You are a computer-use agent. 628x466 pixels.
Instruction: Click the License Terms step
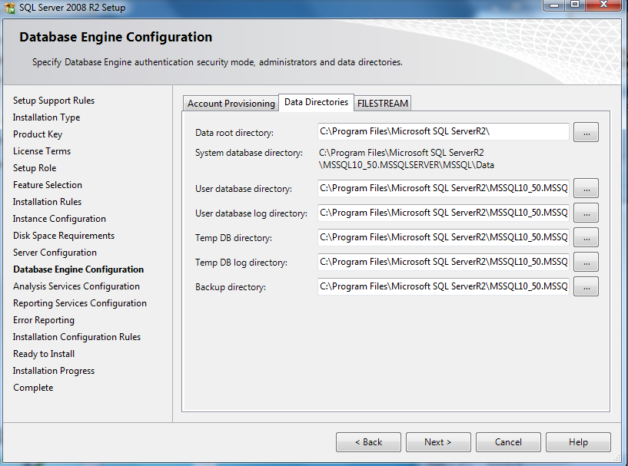pos(42,151)
